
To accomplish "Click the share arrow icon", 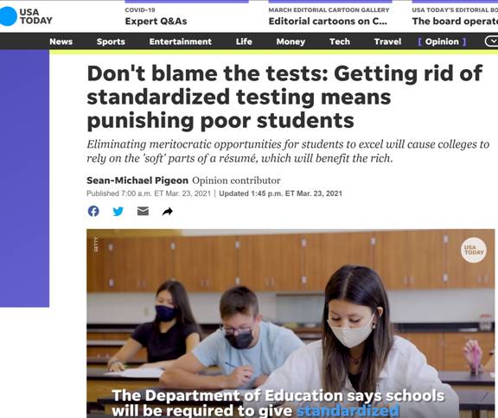I will tap(168, 212).
